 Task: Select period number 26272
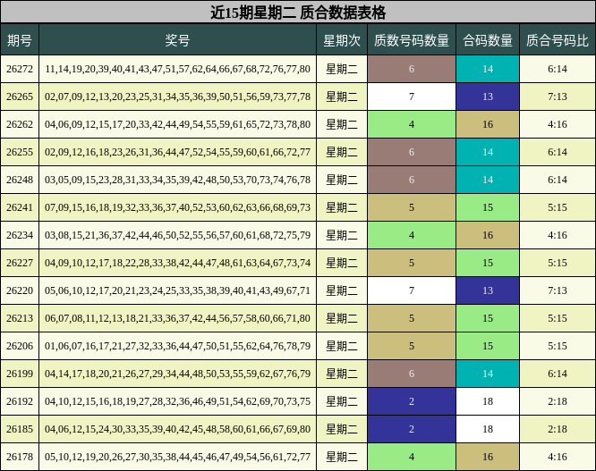click(x=20, y=69)
